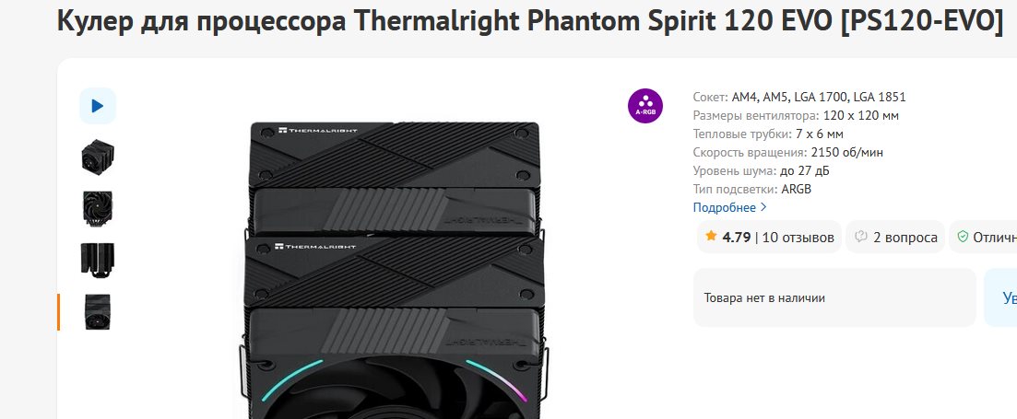
Task: Select the side view heatsink thumbnail
Action: click(x=97, y=261)
